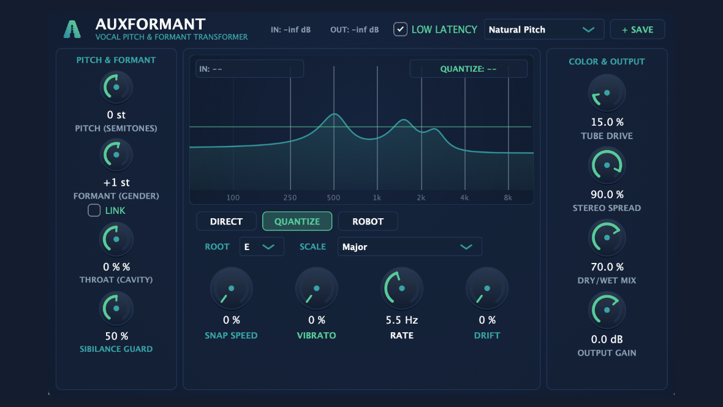Switch to DIRECT mode tab
Screen dimensions: 723x407
click(227, 221)
